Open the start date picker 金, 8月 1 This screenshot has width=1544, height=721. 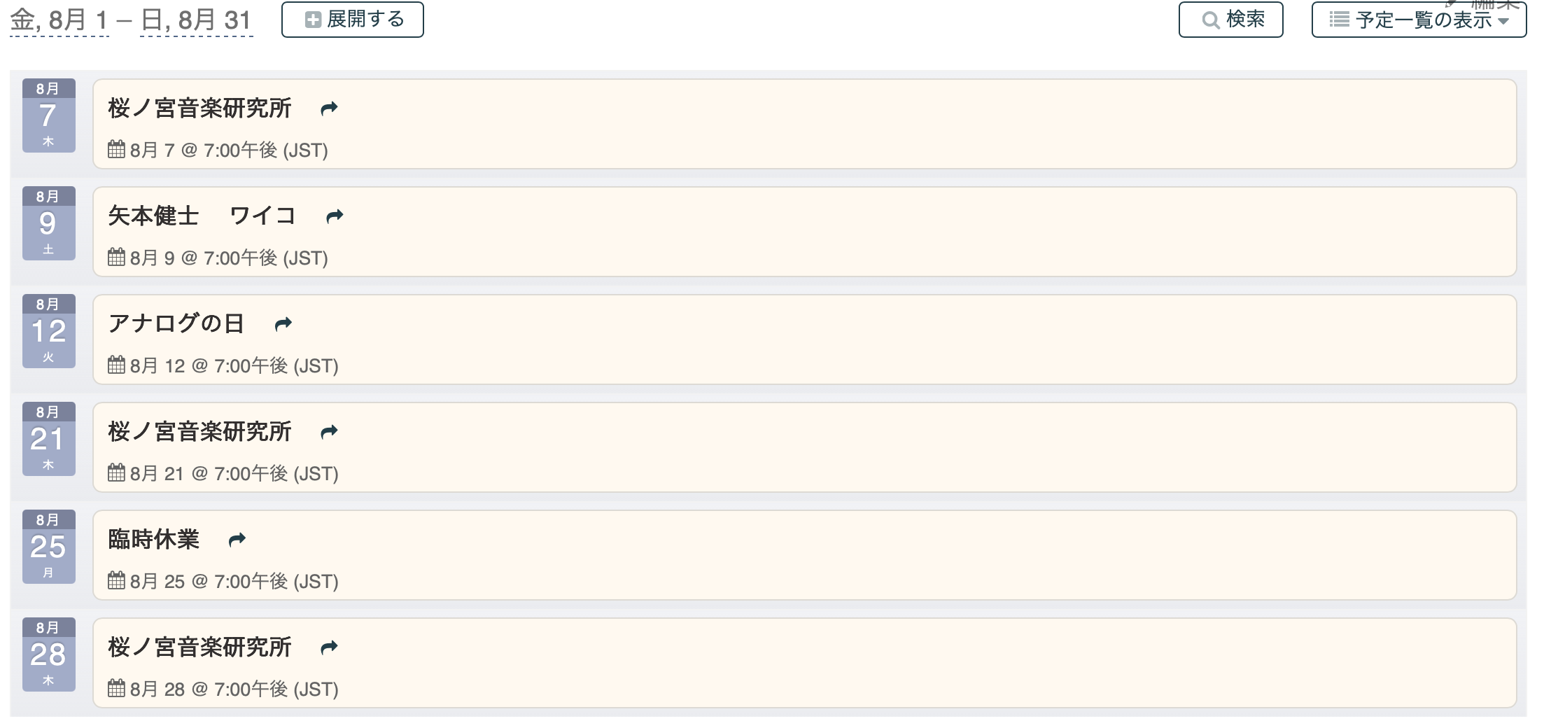click(x=59, y=20)
